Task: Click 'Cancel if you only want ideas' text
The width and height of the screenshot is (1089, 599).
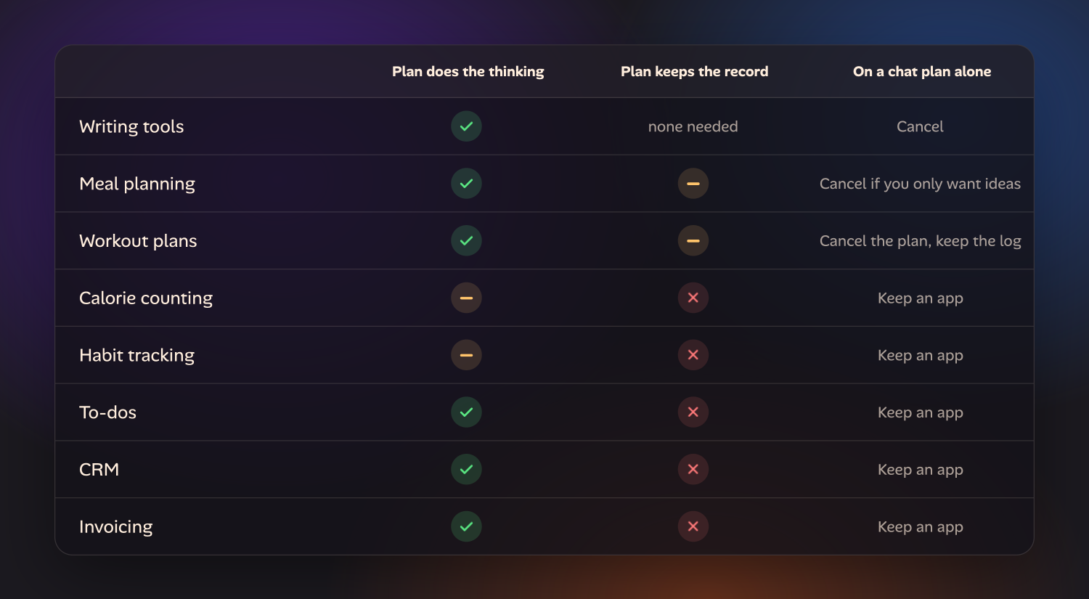Action: (920, 184)
